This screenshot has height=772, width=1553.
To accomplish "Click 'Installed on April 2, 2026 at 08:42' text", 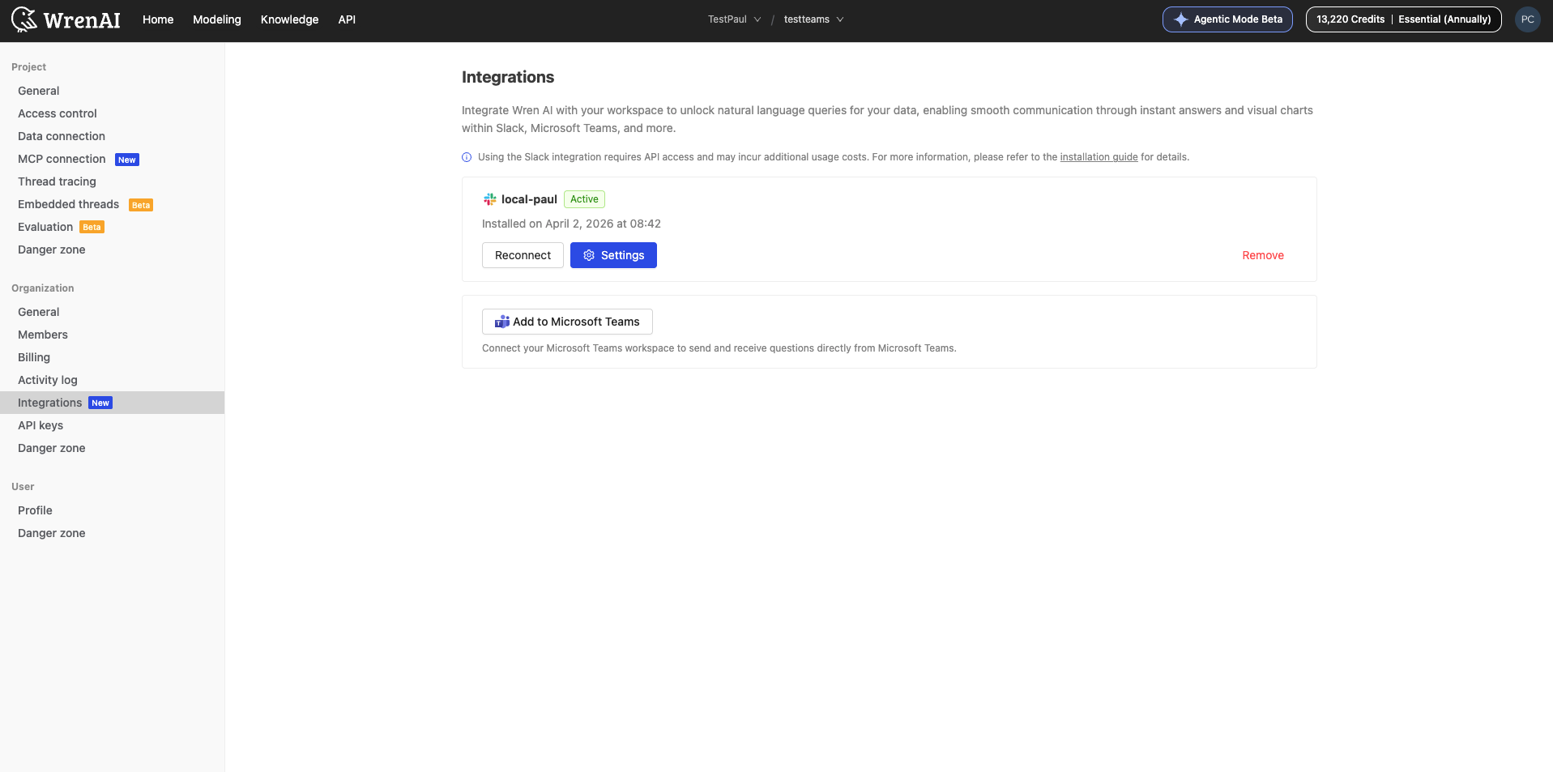I will [571, 224].
